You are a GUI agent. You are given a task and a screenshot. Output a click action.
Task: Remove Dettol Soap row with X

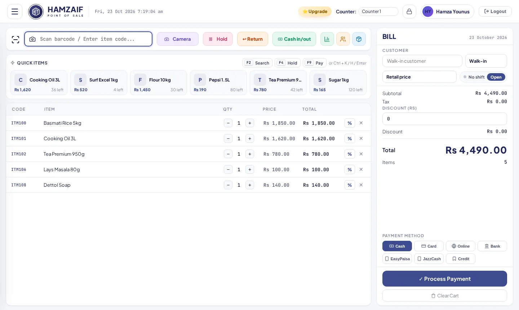(x=361, y=185)
